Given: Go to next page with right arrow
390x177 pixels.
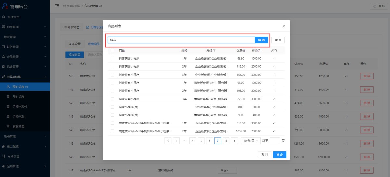Looking at the screenshot, I should [x=234, y=141].
